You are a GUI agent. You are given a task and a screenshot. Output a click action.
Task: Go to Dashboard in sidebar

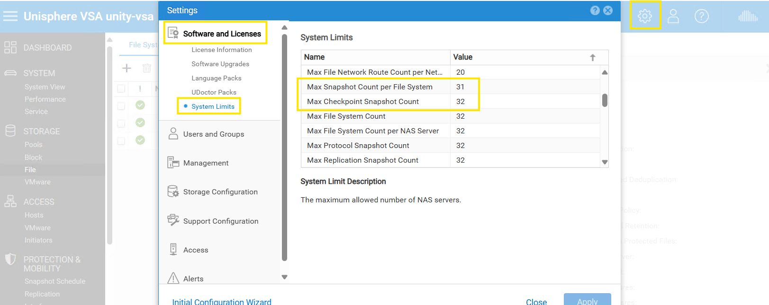click(x=47, y=48)
